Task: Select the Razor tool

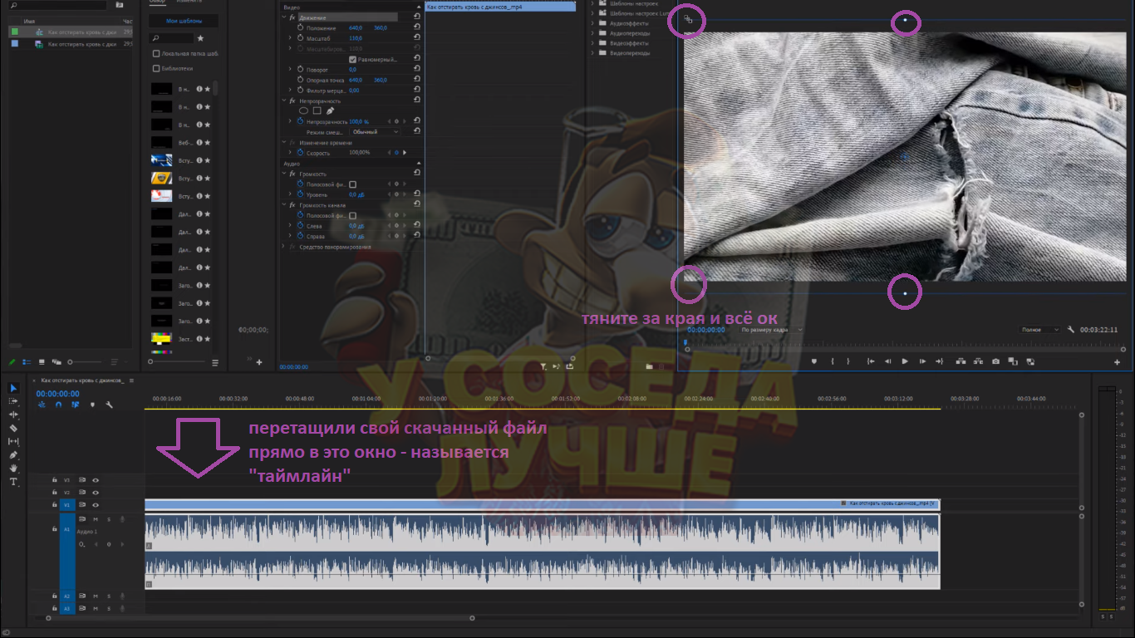Action: [13, 428]
